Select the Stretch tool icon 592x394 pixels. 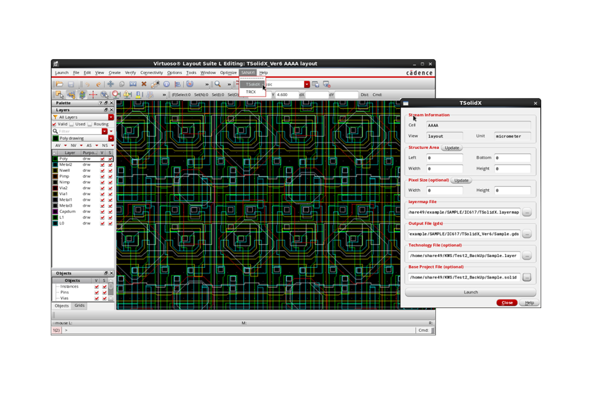(x=133, y=84)
